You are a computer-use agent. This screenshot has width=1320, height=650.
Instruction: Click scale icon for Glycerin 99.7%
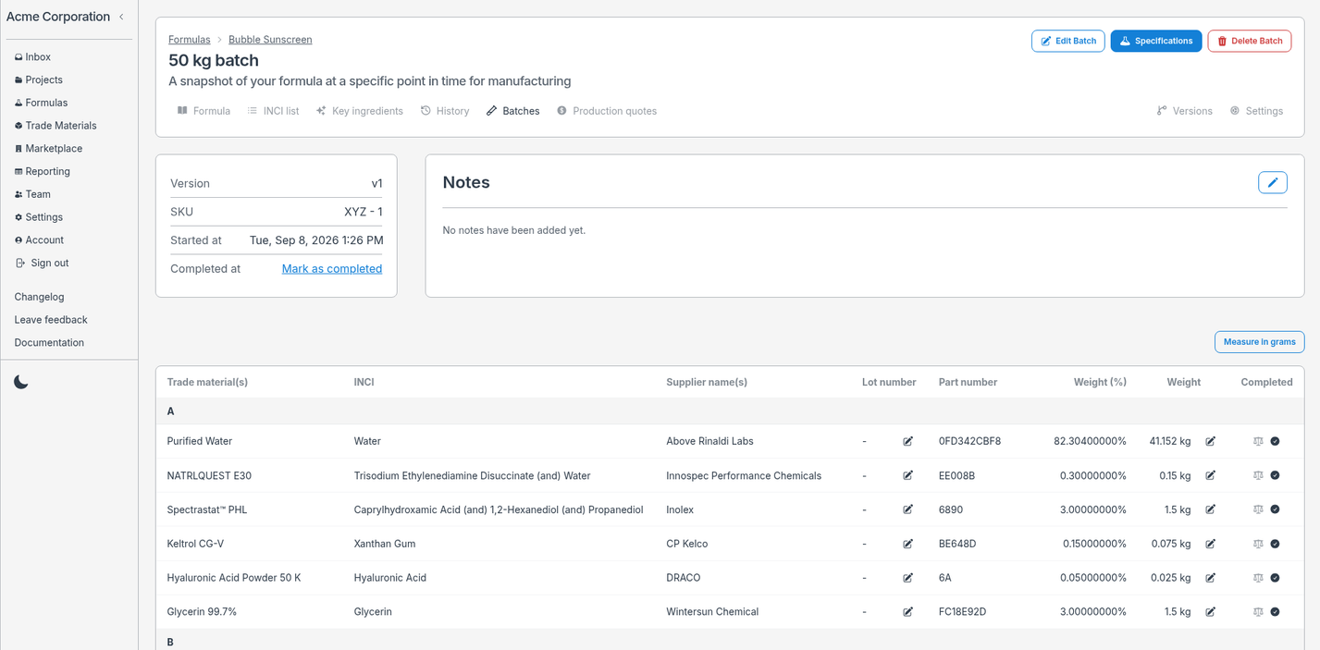pyautogui.click(x=1258, y=612)
